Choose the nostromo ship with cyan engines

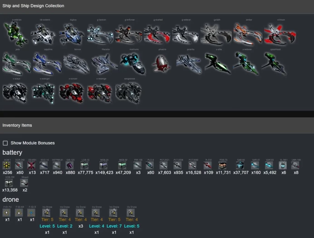tap(132, 63)
